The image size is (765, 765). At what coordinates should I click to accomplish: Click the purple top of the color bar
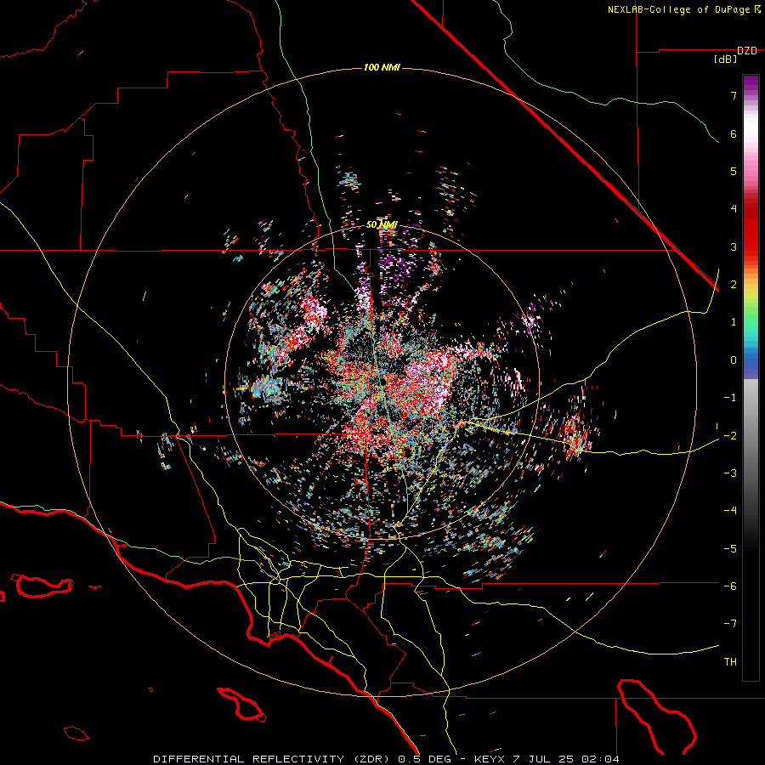pos(751,82)
